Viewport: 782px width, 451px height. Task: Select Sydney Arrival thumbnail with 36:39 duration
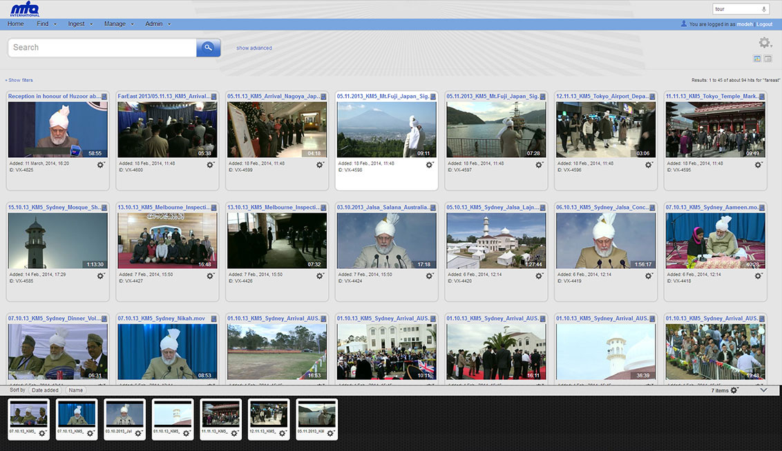[x=606, y=352]
